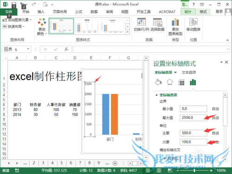
Task: Switch to Page Layout view icon in status bar
Action: coord(159,170)
